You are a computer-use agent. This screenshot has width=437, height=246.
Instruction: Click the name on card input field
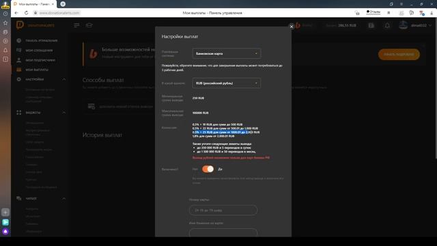(223, 232)
